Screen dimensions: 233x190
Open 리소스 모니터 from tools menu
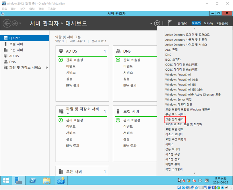(174, 134)
